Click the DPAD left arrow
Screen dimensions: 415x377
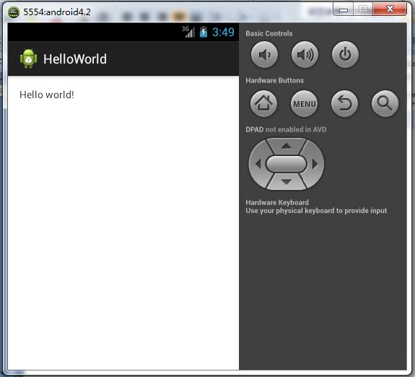coord(258,164)
